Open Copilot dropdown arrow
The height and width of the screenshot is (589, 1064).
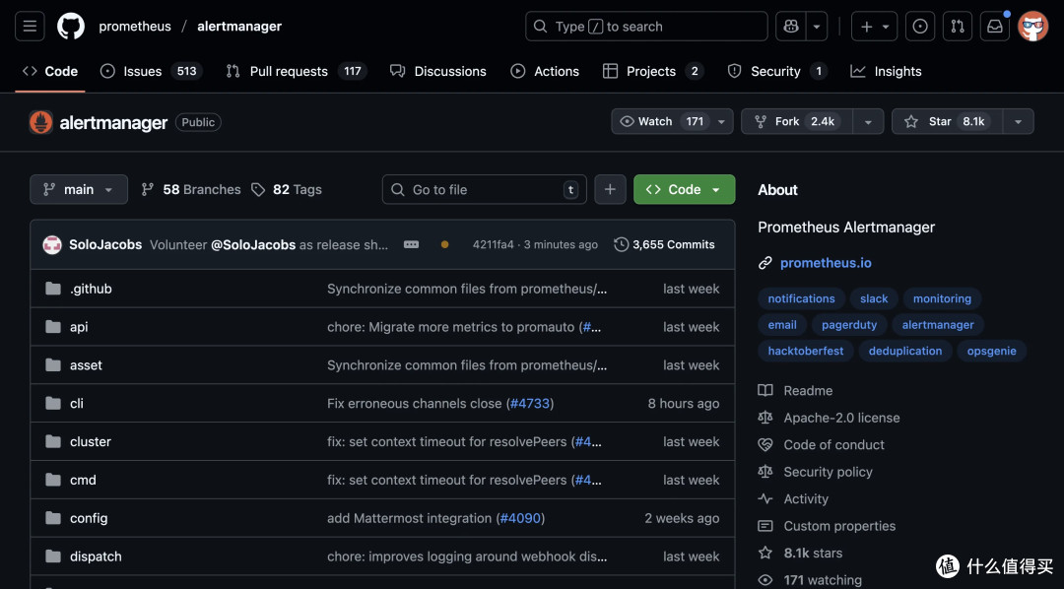[x=817, y=27]
